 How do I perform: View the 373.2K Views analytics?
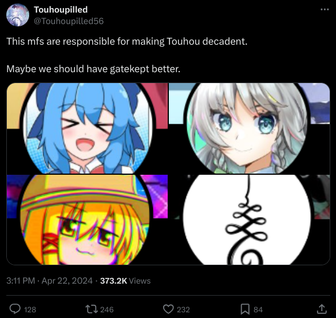click(125, 281)
